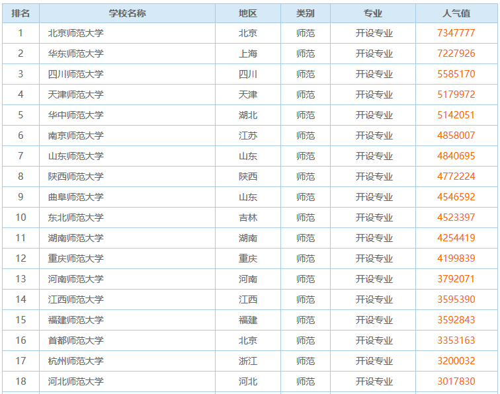
Task: Open 开设专业 link for 北京师范大学
Action: tap(374, 33)
